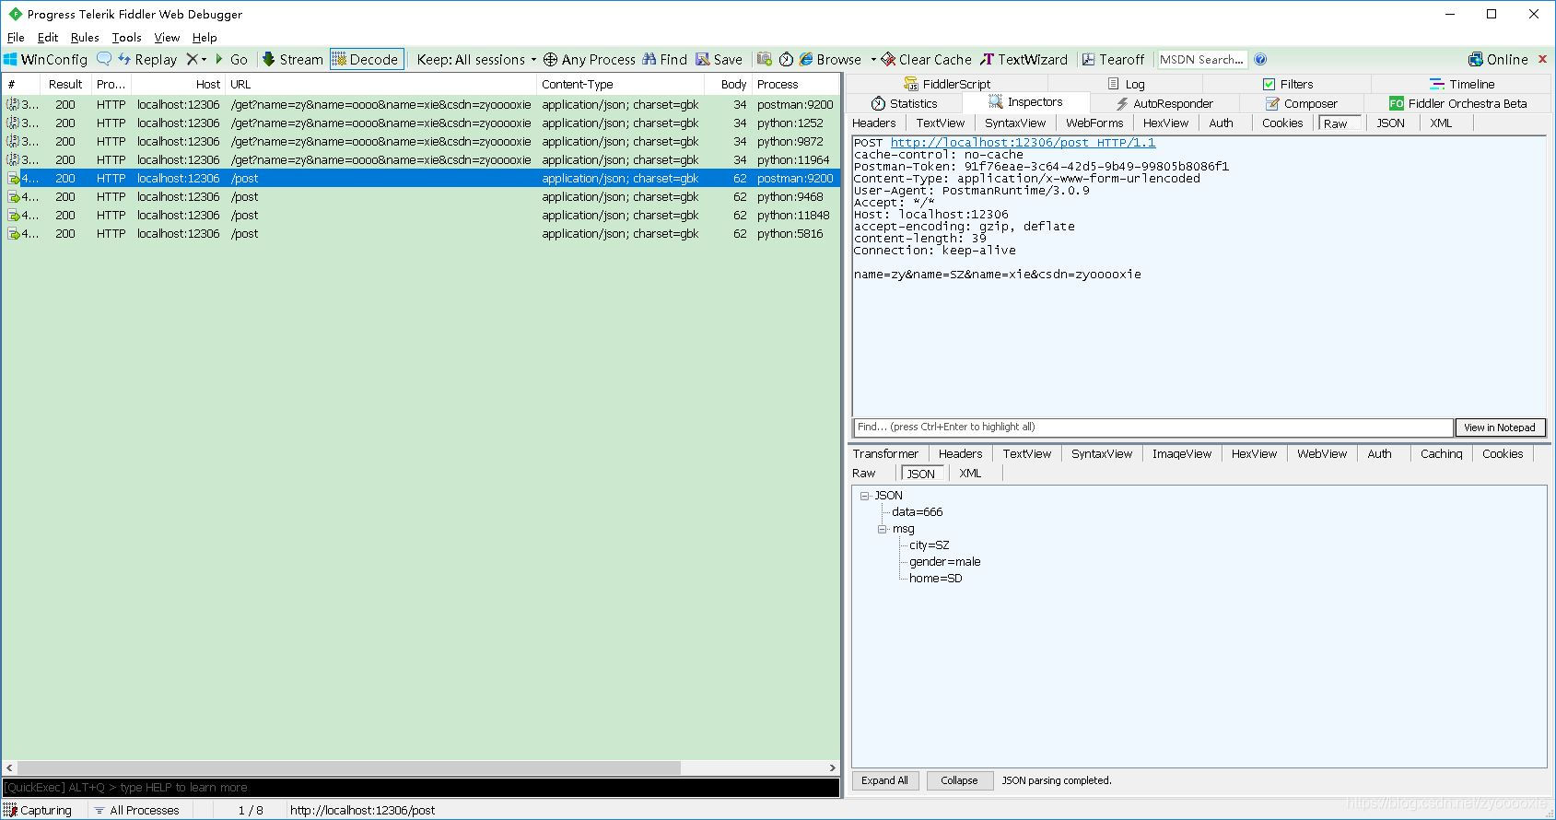This screenshot has height=820, width=1556.
Task: Click the Any Process target icon
Action: (550, 59)
